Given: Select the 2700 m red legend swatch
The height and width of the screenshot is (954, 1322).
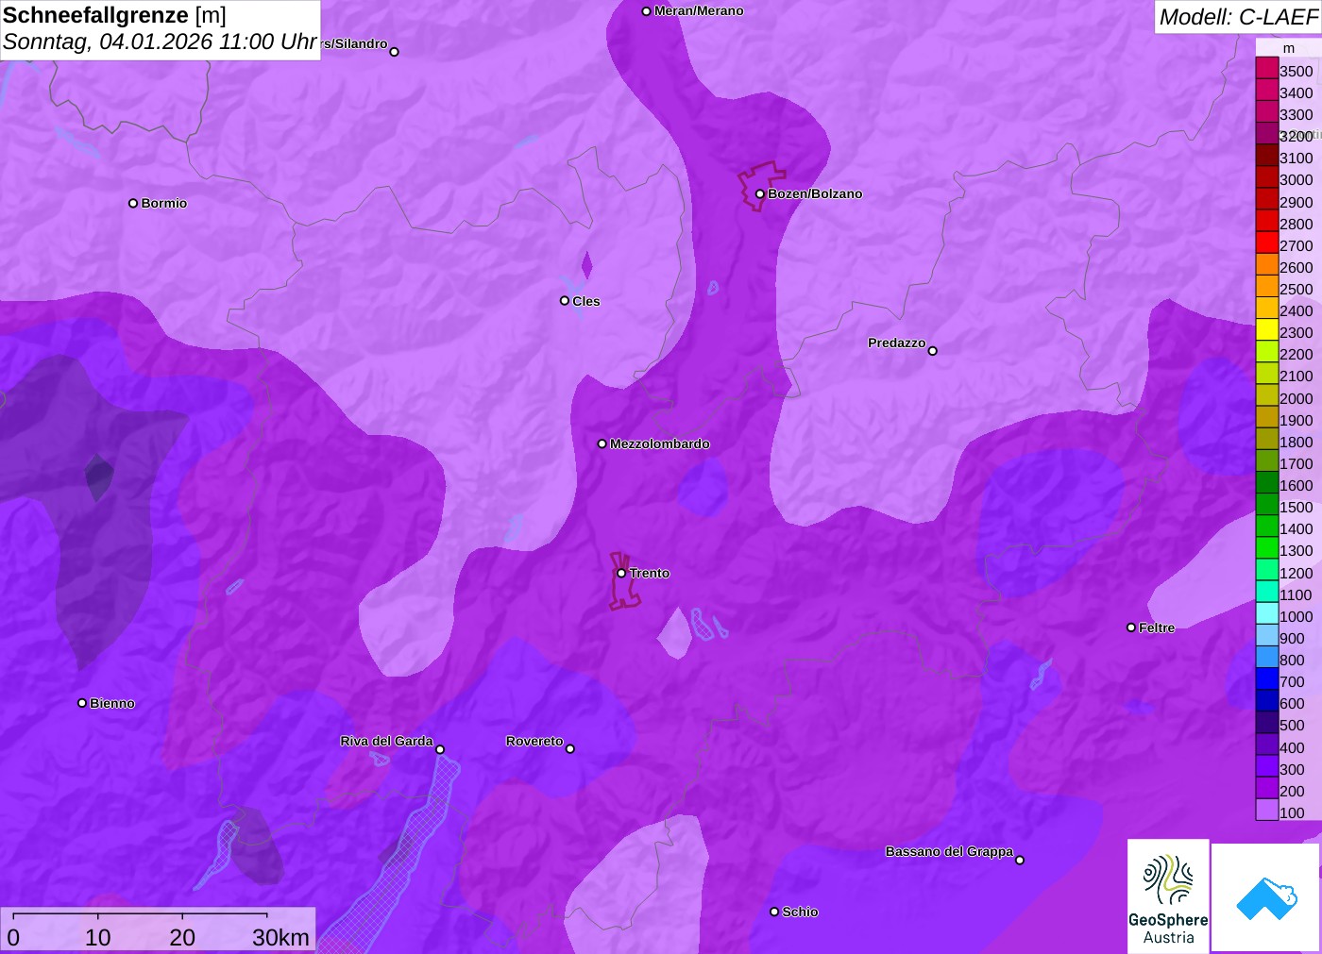Looking at the screenshot, I should (x=1266, y=243).
